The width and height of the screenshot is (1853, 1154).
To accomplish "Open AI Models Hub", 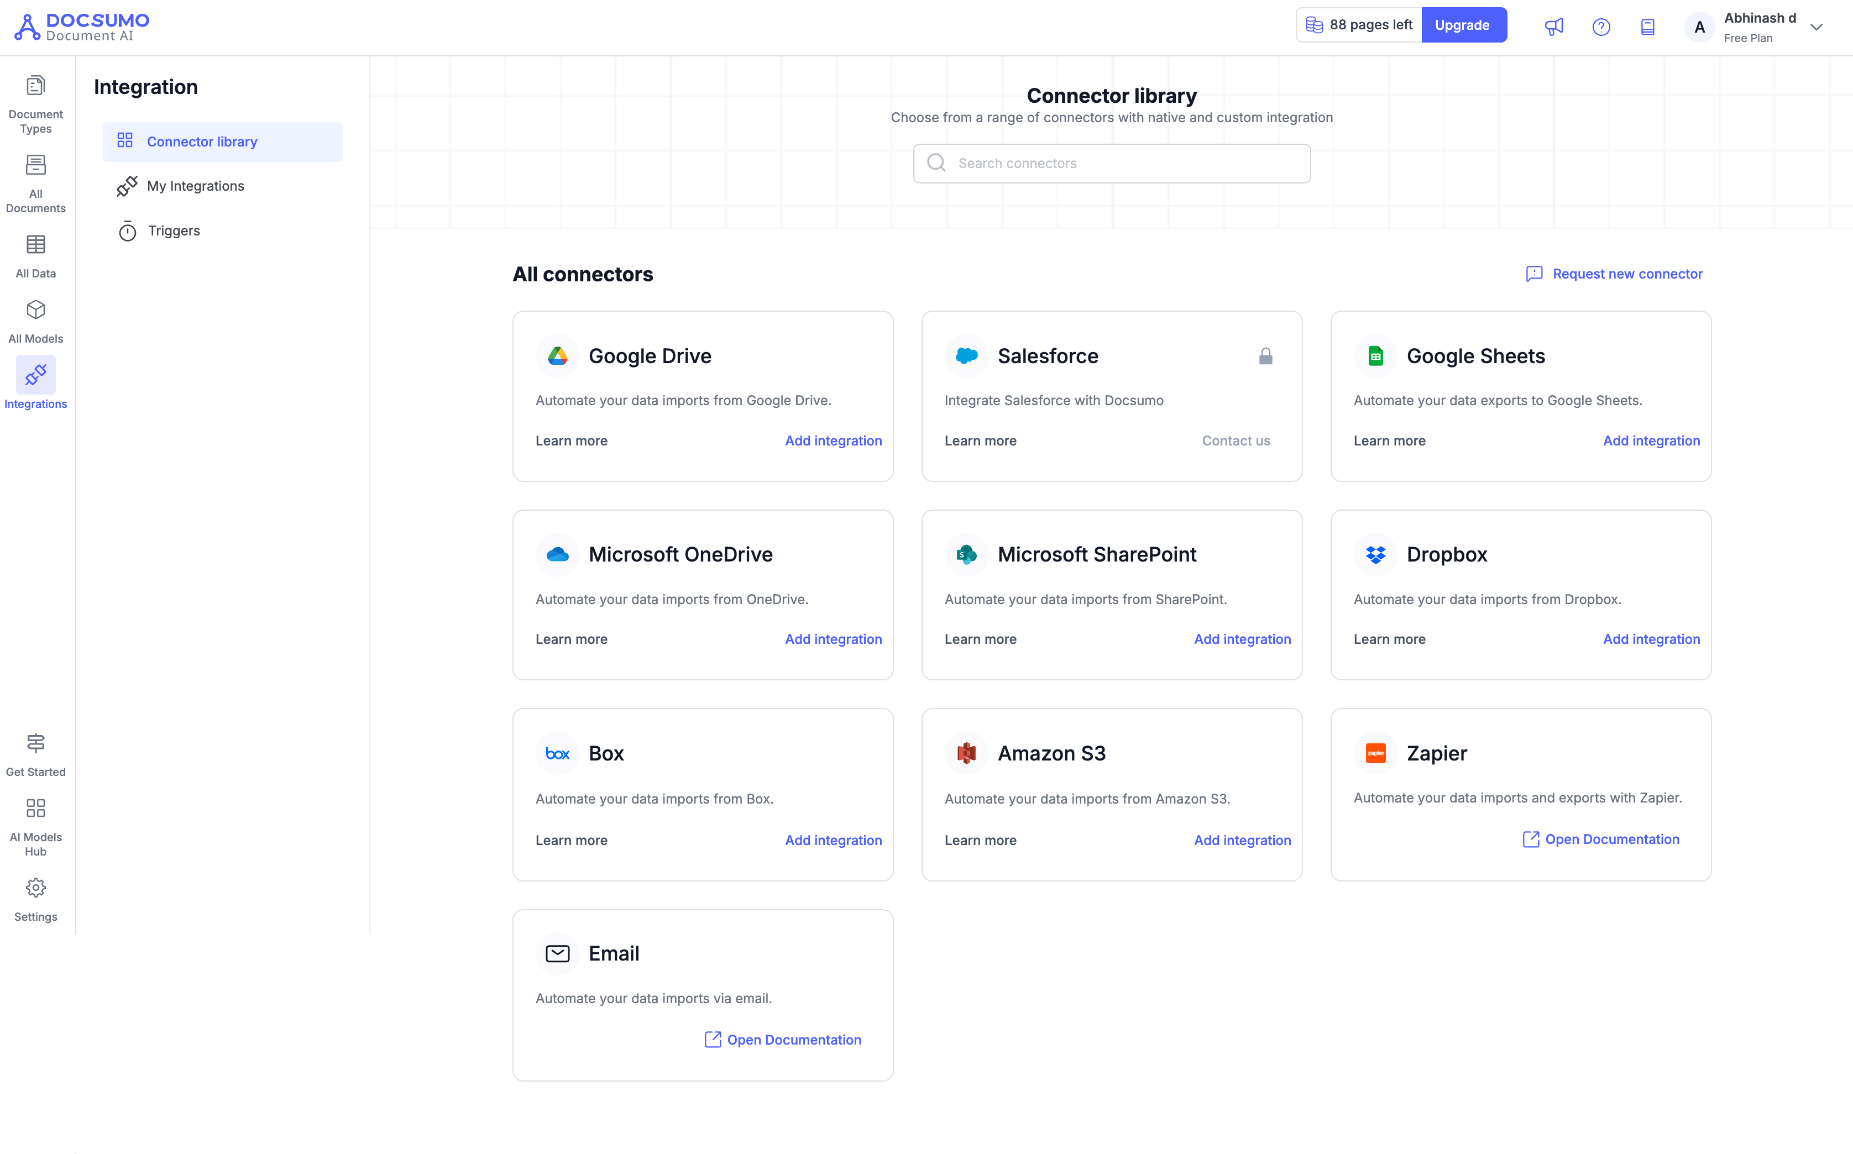I will pos(36,827).
